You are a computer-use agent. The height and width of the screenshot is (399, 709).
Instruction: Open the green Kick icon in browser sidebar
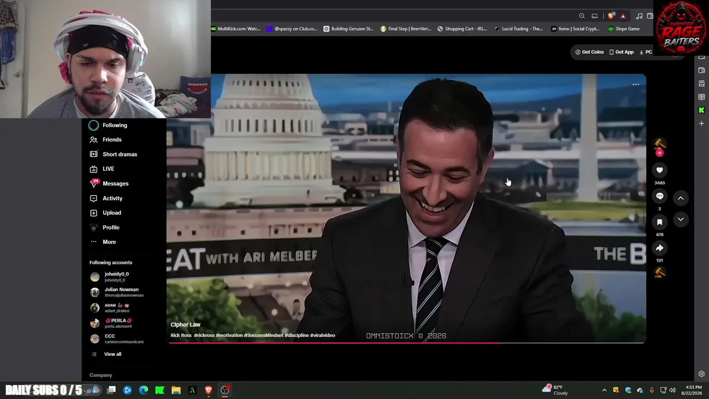click(702, 110)
